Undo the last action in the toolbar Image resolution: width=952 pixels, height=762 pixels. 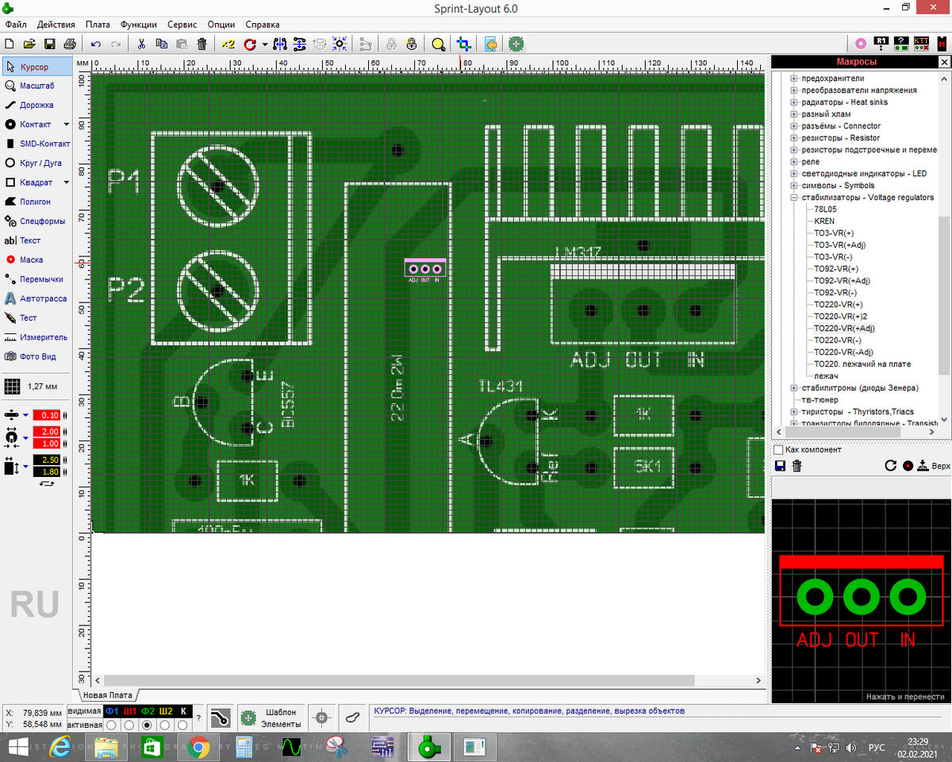[x=96, y=44]
